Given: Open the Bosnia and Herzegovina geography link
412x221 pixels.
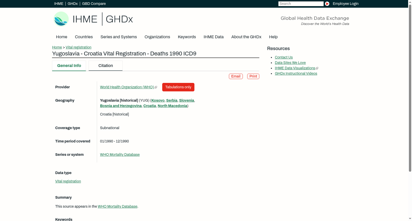Looking at the screenshot, I should 121,106.
